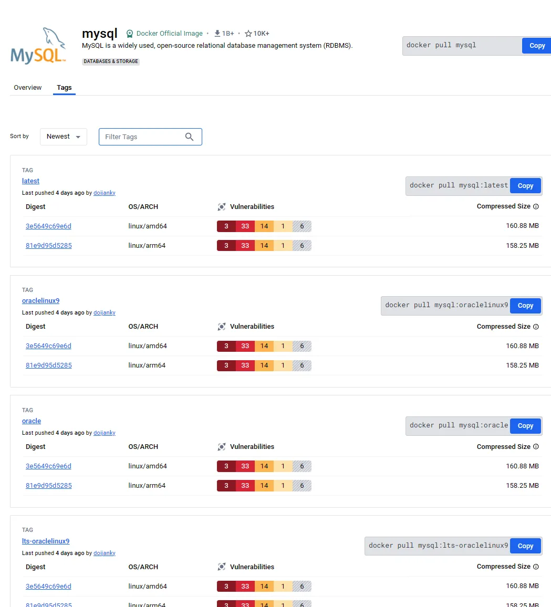This screenshot has height=607, width=551.
Task: Copy docker pull mysql:oraclelinux9 command
Action: click(x=525, y=306)
